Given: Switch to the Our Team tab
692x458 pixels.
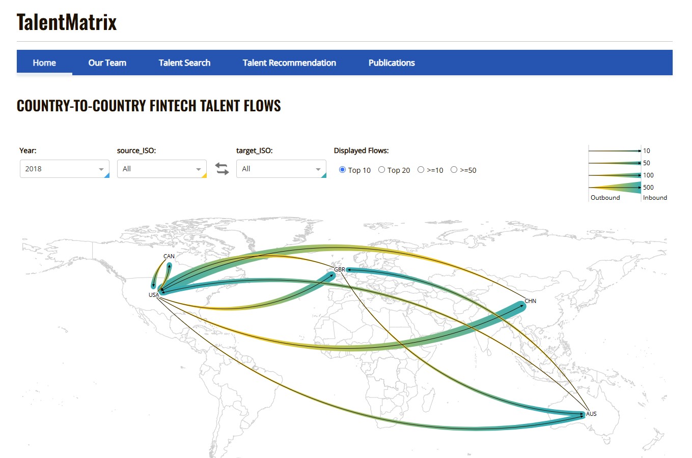Looking at the screenshot, I should click(x=107, y=62).
